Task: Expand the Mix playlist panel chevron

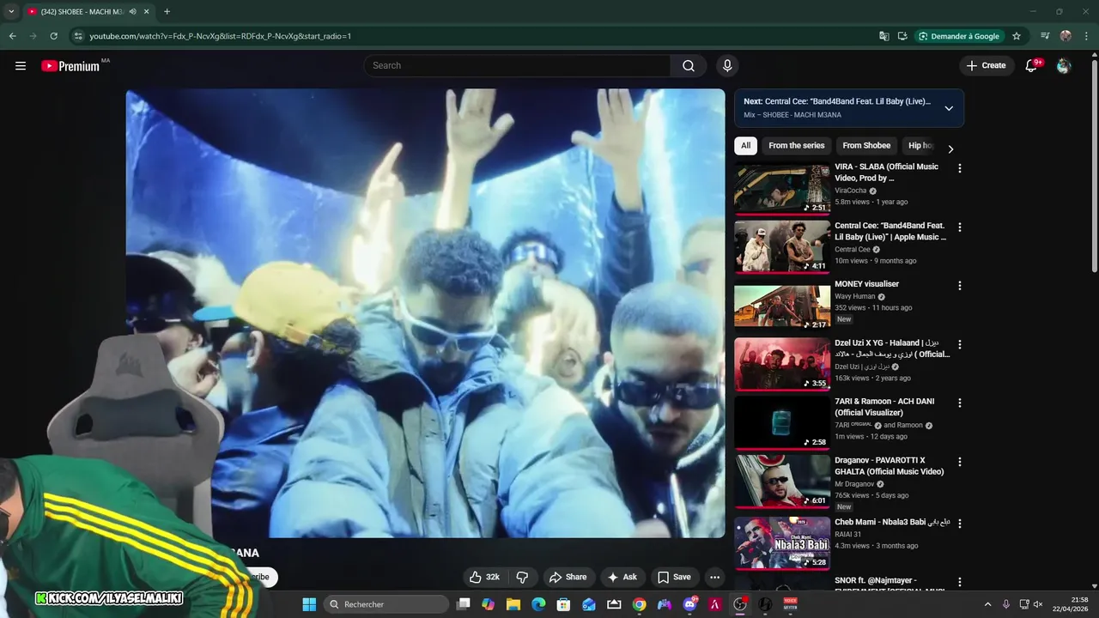Action: (949, 108)
